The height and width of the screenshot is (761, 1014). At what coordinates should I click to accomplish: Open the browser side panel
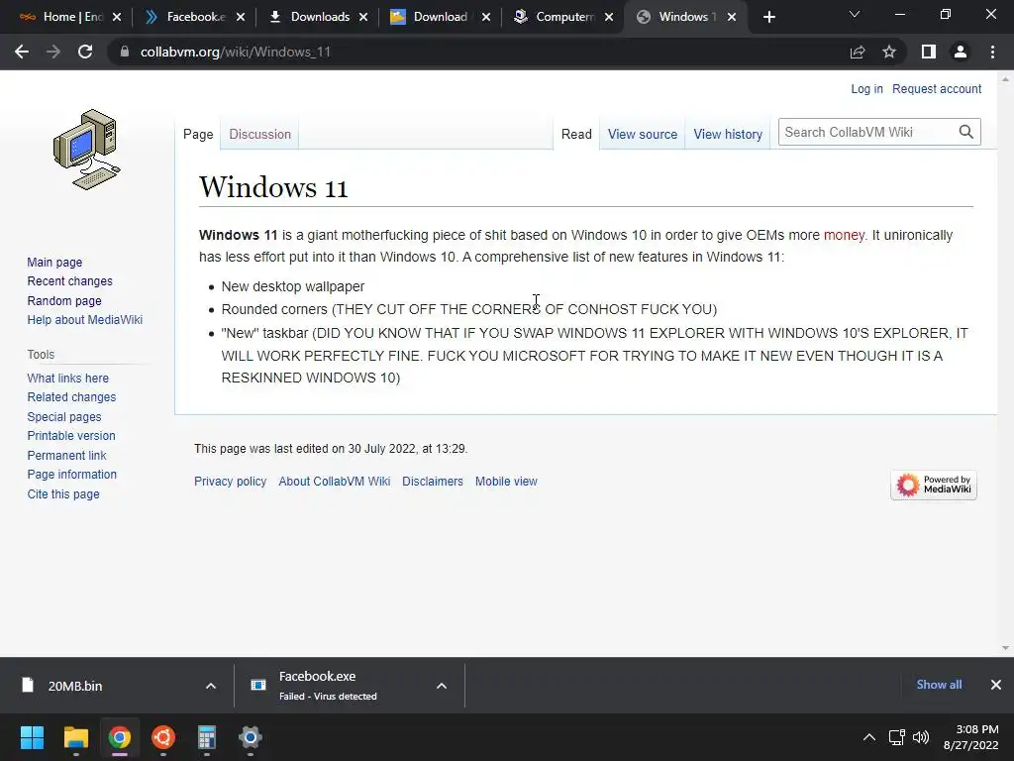[929, 52]
